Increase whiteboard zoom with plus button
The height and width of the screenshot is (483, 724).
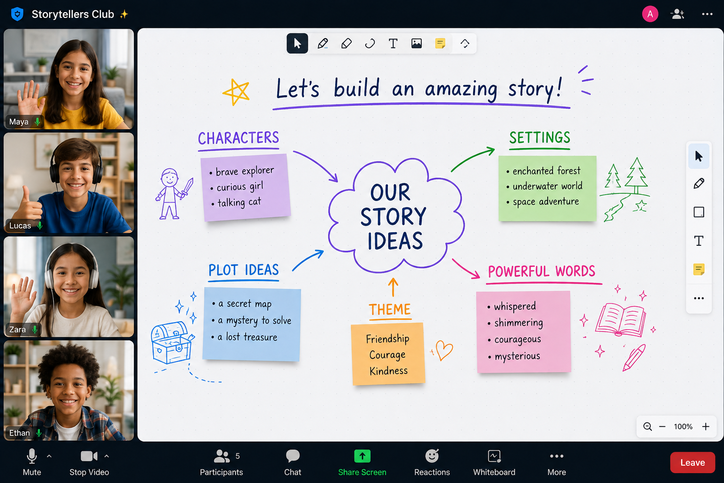coord(706,426)
